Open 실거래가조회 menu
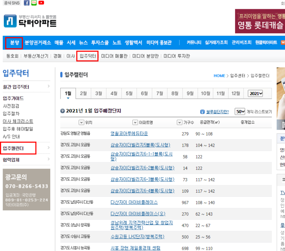The height and width of the screenshot is (251, 285). tap(216, 43)
